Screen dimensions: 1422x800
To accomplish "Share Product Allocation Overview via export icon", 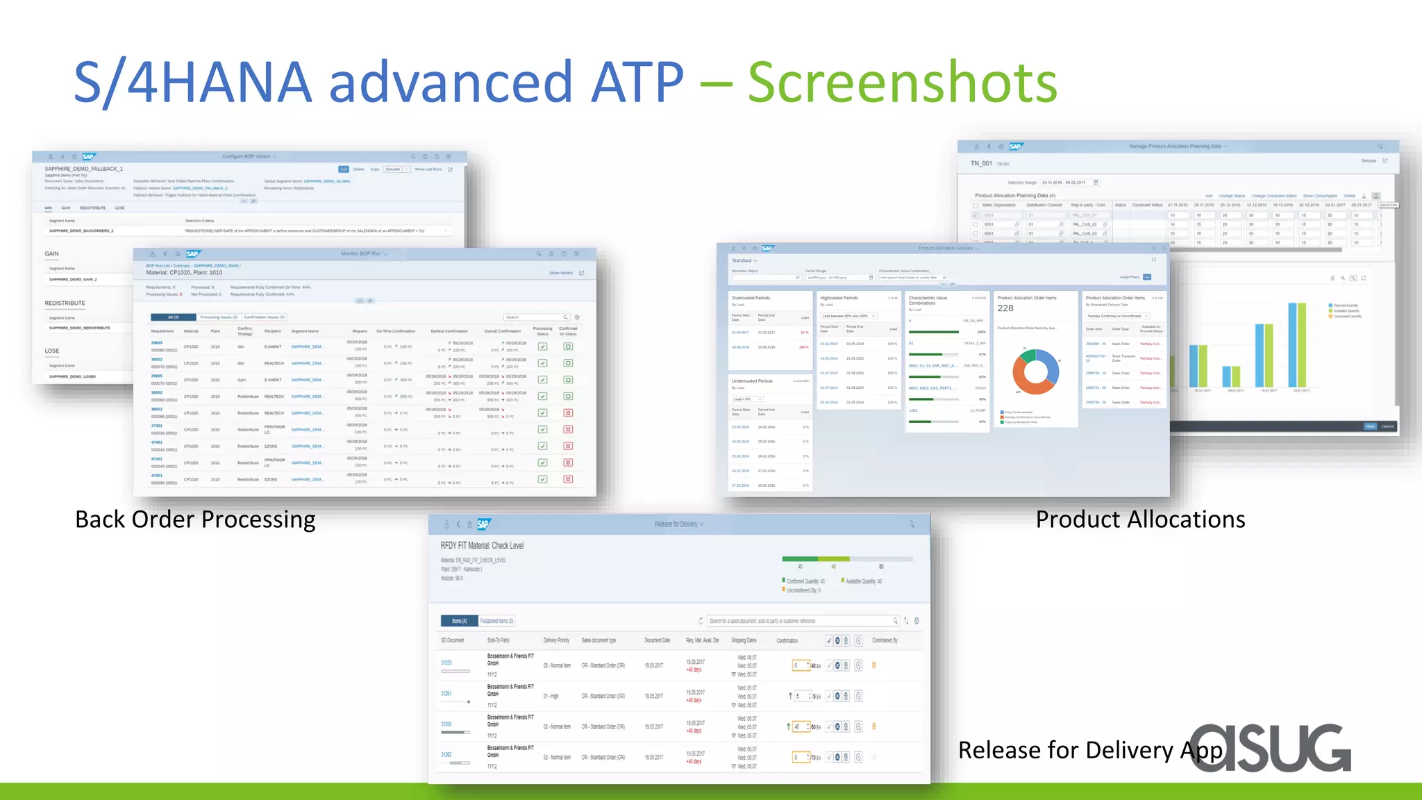I will pos(1154,260).
